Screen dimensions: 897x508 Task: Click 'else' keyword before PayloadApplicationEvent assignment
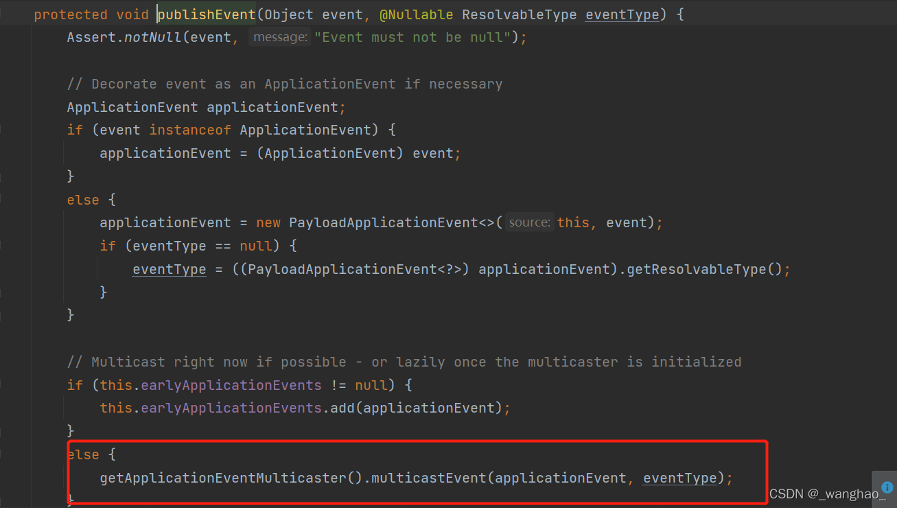click(x=83, y=200)
